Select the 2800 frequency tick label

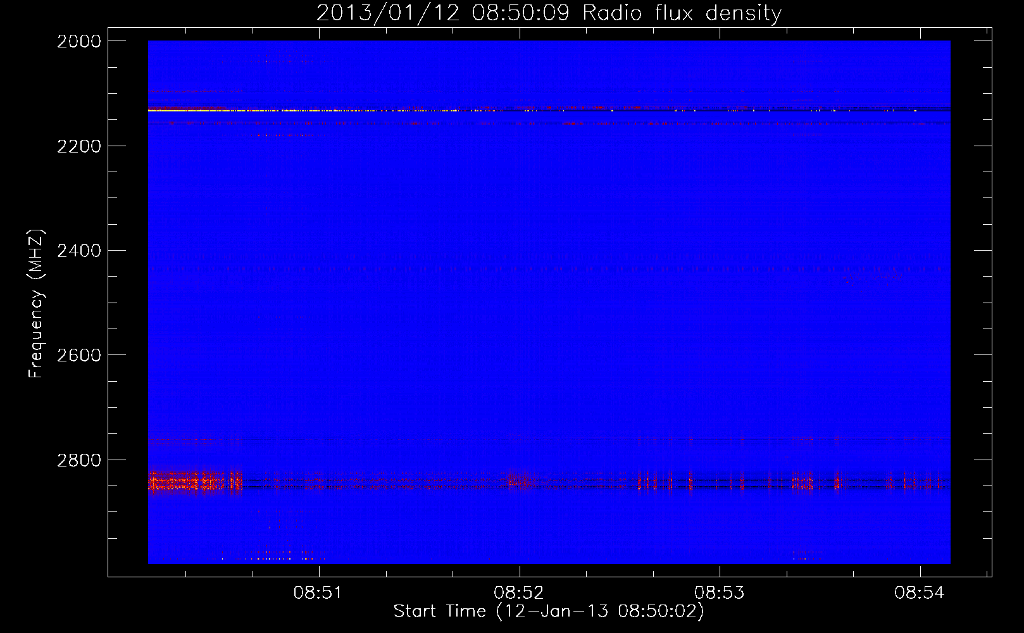click(79, 460)
